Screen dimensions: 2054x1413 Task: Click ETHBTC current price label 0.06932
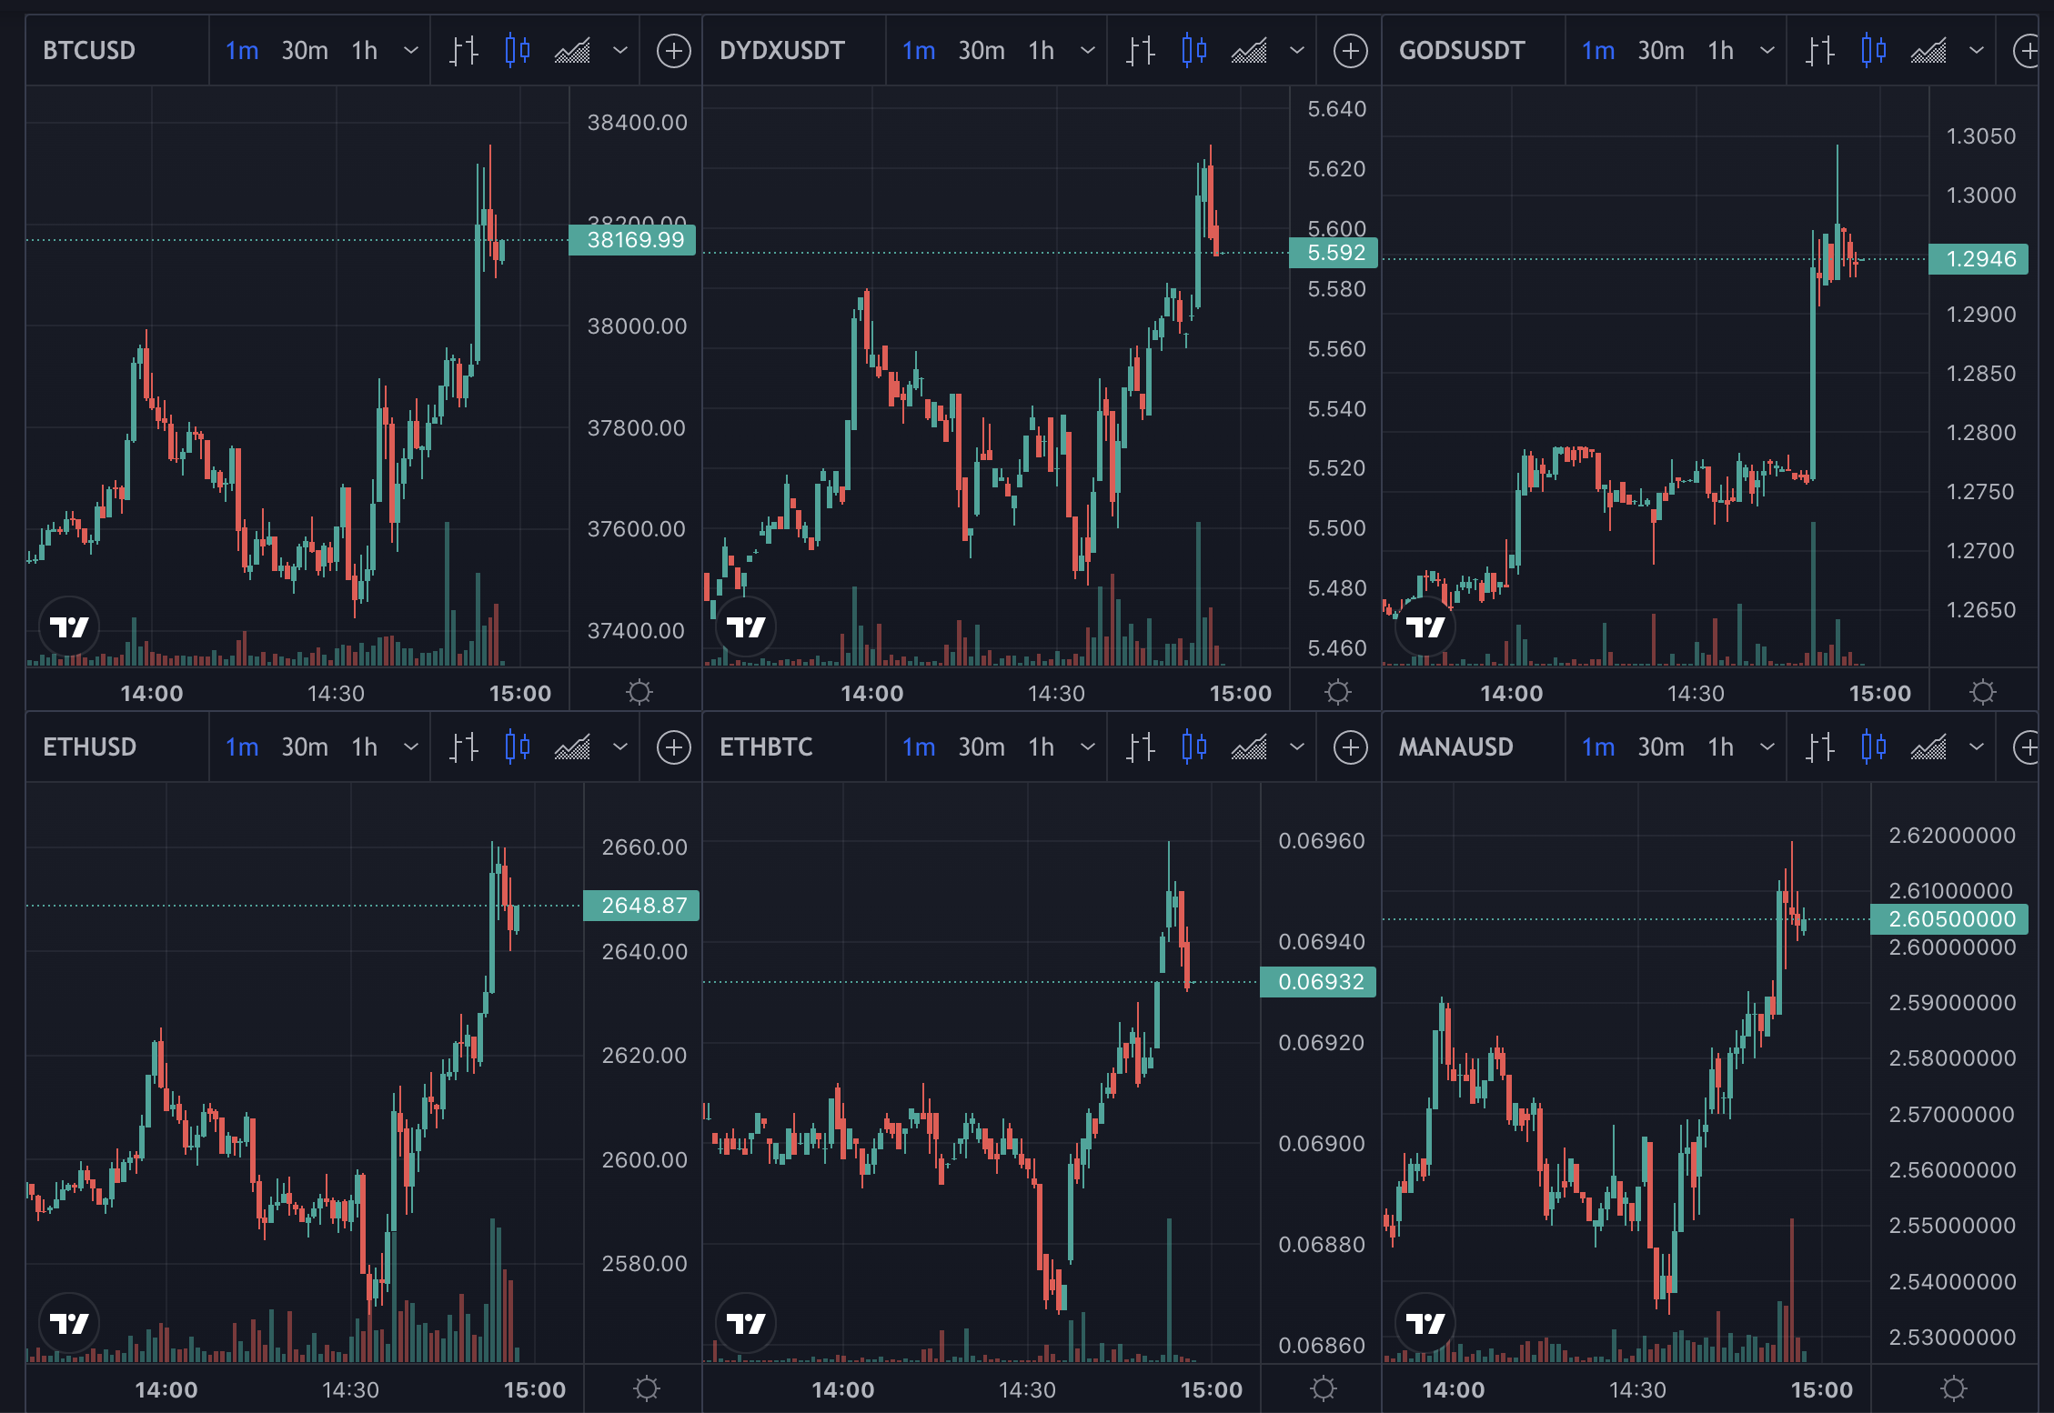1318,982
